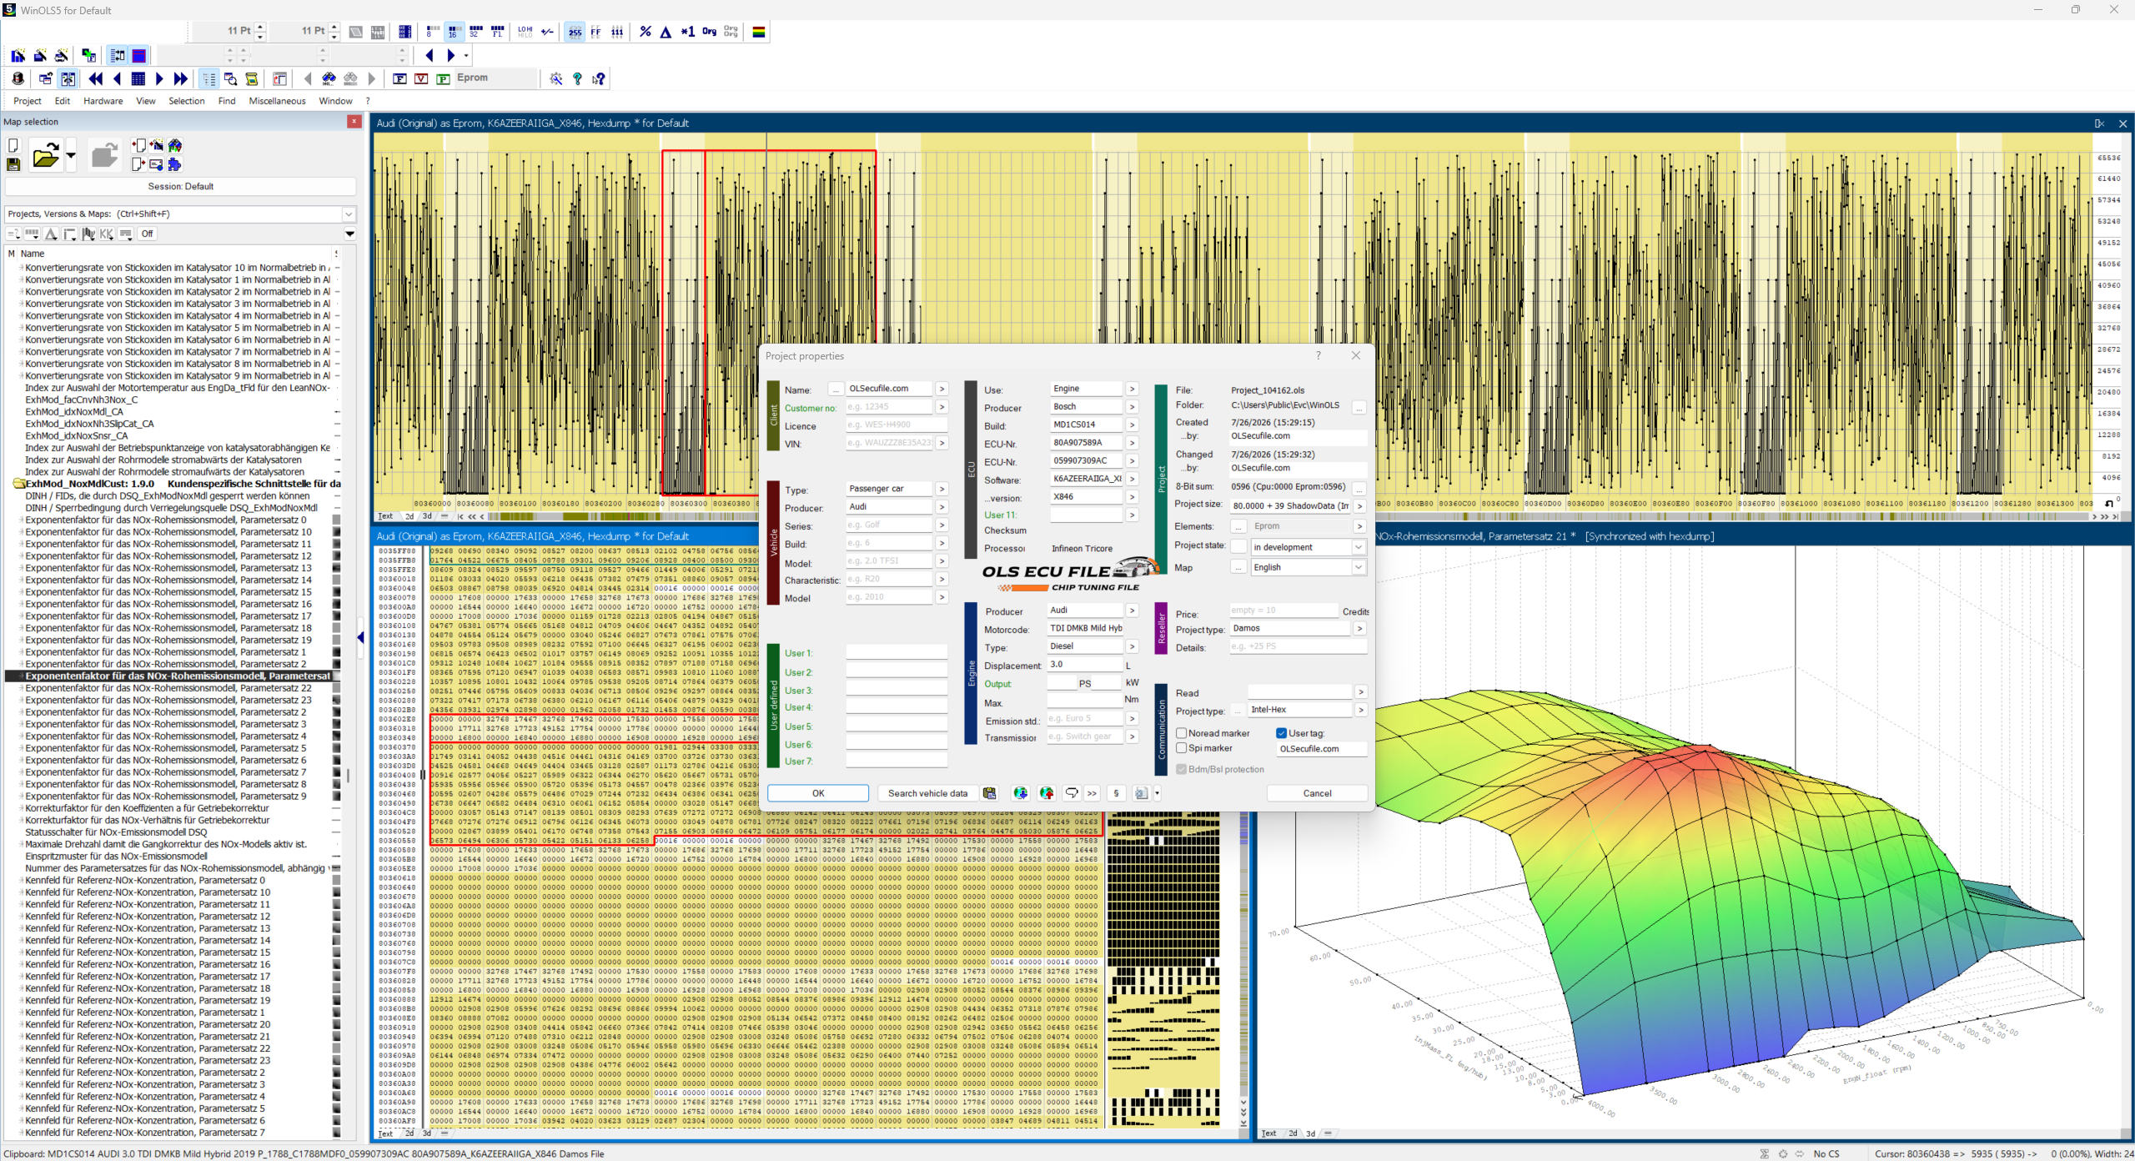Show values as percent difference
Image resolution: width=2135 pixels, height=1161 pixels.
tap(645, 32)
